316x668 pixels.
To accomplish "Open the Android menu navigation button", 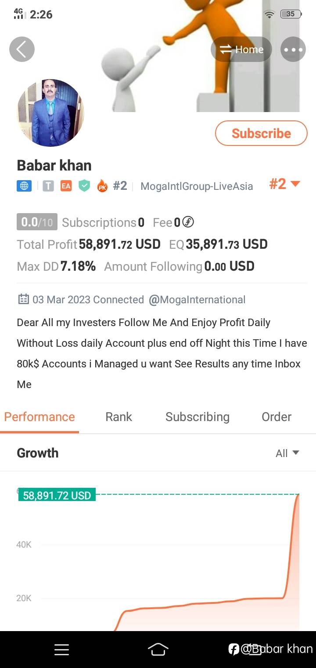I will pyautogui.click(x=61, y=650).
